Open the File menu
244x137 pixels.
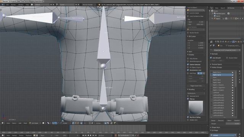(8, 5)
